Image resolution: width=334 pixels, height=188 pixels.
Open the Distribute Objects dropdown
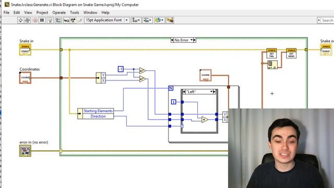click(147, 20)
